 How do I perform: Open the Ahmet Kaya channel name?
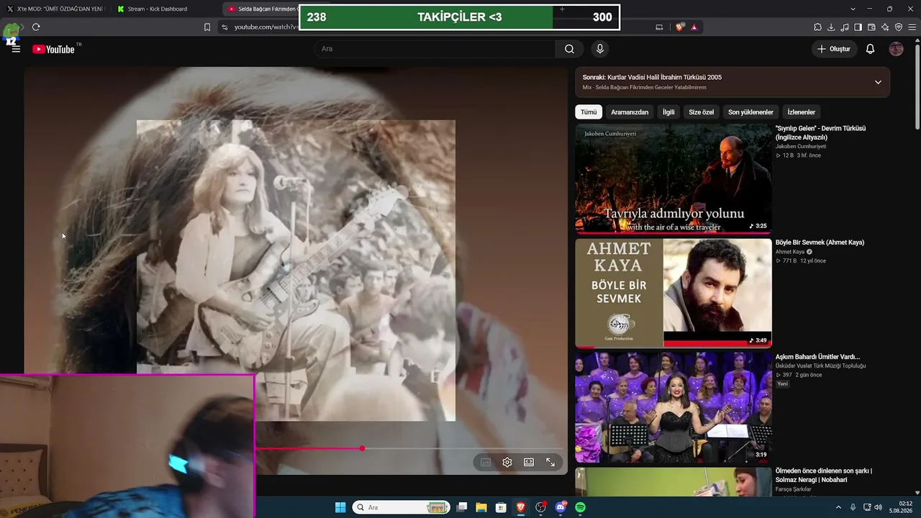pos(790,252)
